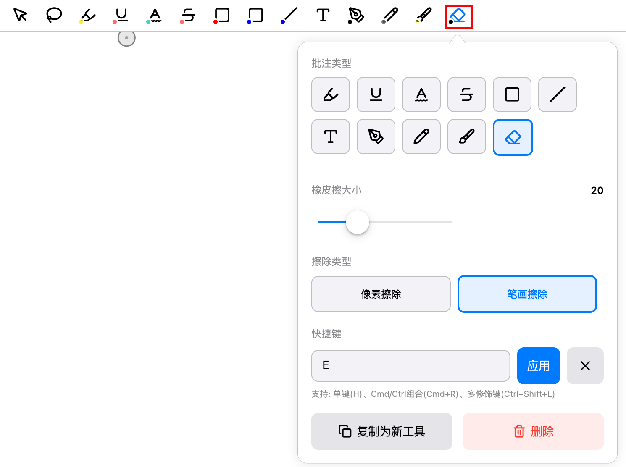
Task: Click the shortcut input field showing E
Action: click(410, 366)
